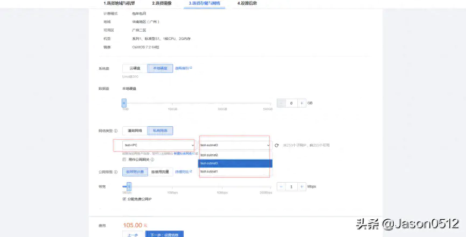Click the info icon beside 用作公网网关
Viewport: 466px width, 237px height.
click(152, 160)
